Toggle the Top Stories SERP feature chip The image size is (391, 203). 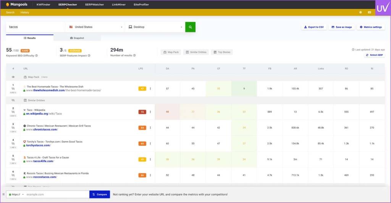tap(221, 52)
